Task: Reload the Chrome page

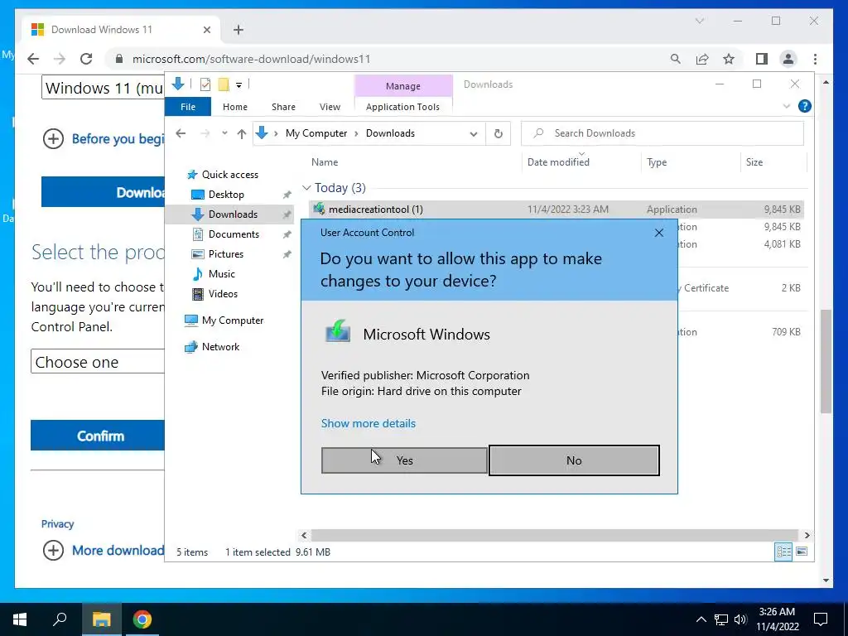Action: [x=86, y=59]
